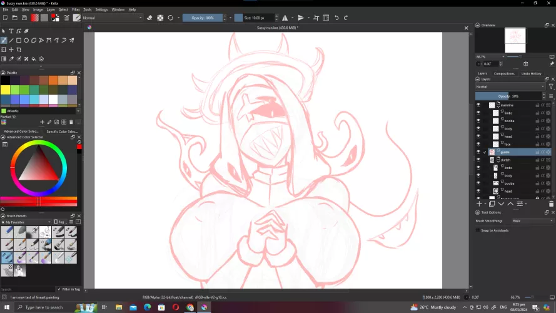The width and height of the screenshot is (556, 313).
Task: Create a new document from the toolbar
Action: click(x=6, y=18)
